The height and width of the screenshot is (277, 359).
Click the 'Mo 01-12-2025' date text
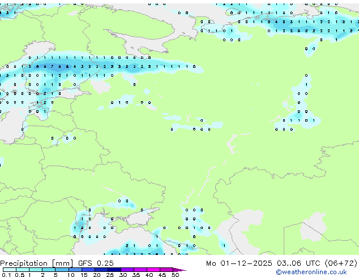(x=239, y=263)
